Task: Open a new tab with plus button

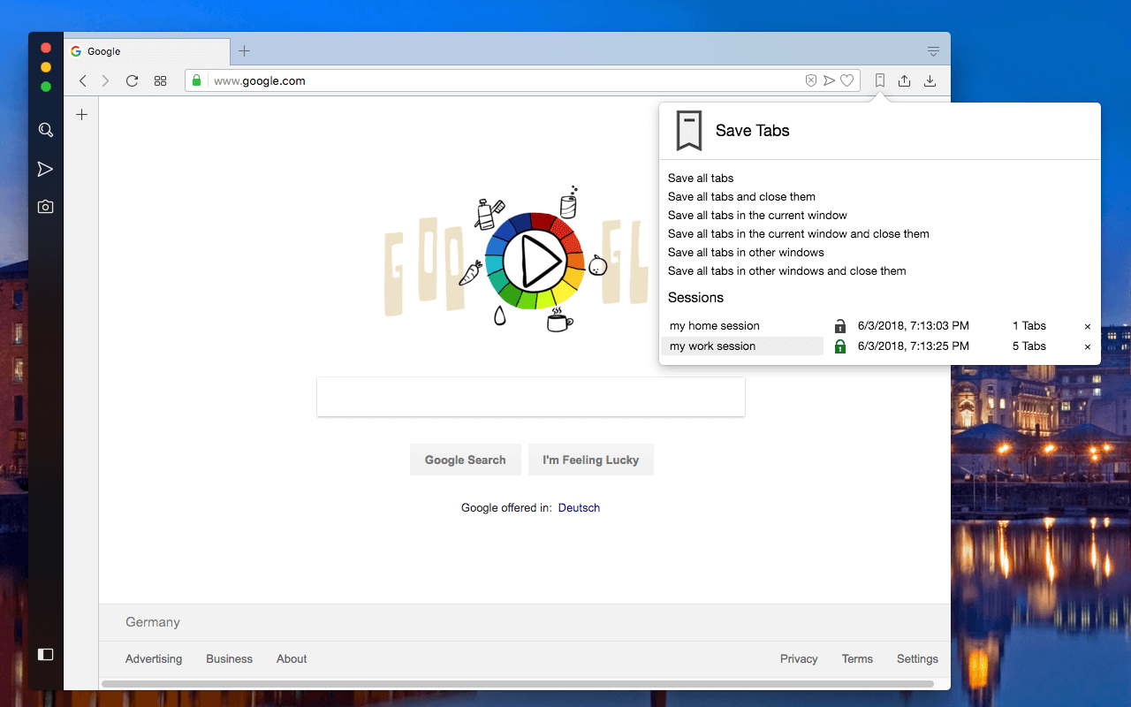Action: pos(245,51)
